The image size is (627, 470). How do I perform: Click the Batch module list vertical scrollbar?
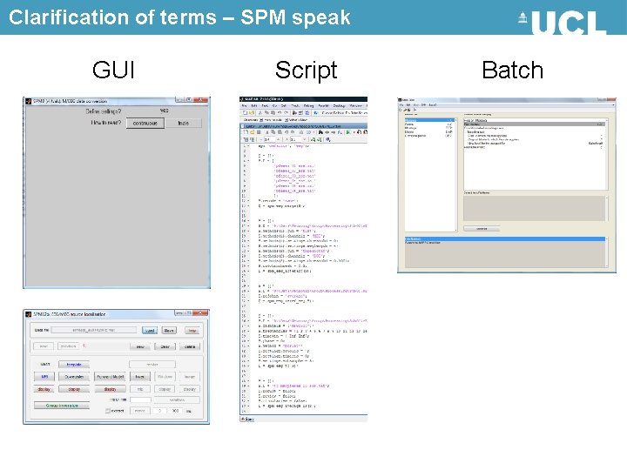coord(455,175)
